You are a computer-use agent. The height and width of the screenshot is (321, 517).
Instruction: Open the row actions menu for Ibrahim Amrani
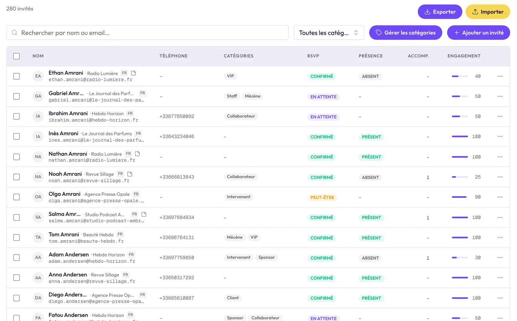tap(500, 116)
